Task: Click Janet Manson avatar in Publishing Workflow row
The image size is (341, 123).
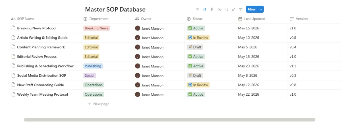Action: pos(138,66)
